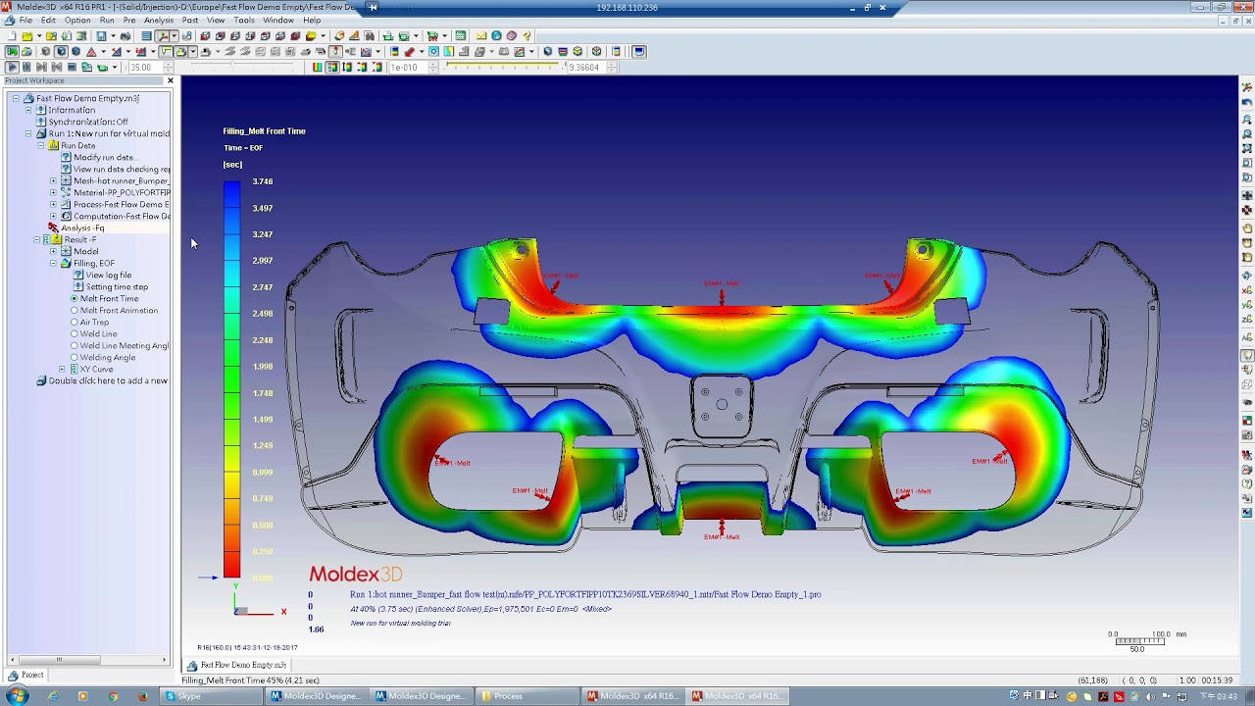Click the 1e-010 value field
Image resolution: width=1255 pixels, height=706 pixels.
click(409, 67)
